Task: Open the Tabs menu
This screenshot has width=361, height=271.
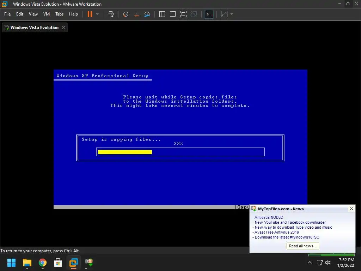Action: 59,14
